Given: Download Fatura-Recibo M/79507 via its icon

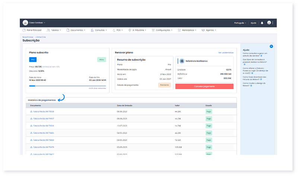Looking at the screenshot, I should point(31,118).
